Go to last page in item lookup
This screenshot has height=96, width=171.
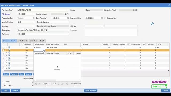(x=62, y=83)
